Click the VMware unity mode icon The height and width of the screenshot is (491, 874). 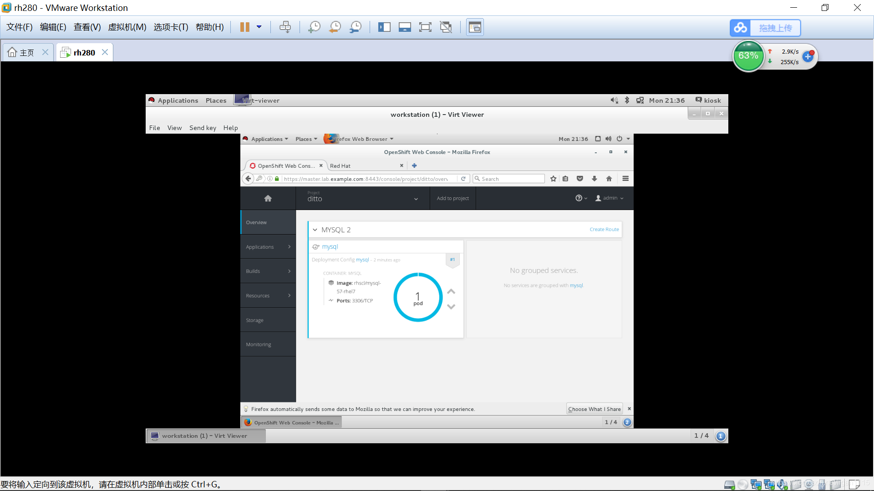pyautogui.click(x=446, y=27)
